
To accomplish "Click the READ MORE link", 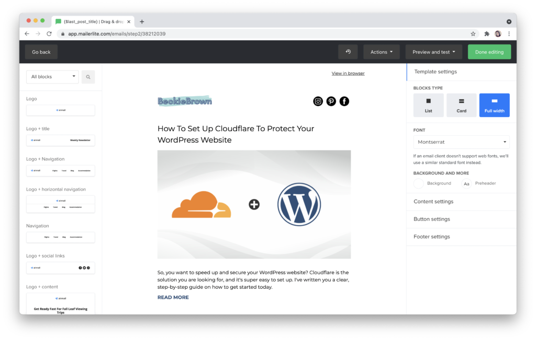I will pyautogui.click(x=173, y=297).
